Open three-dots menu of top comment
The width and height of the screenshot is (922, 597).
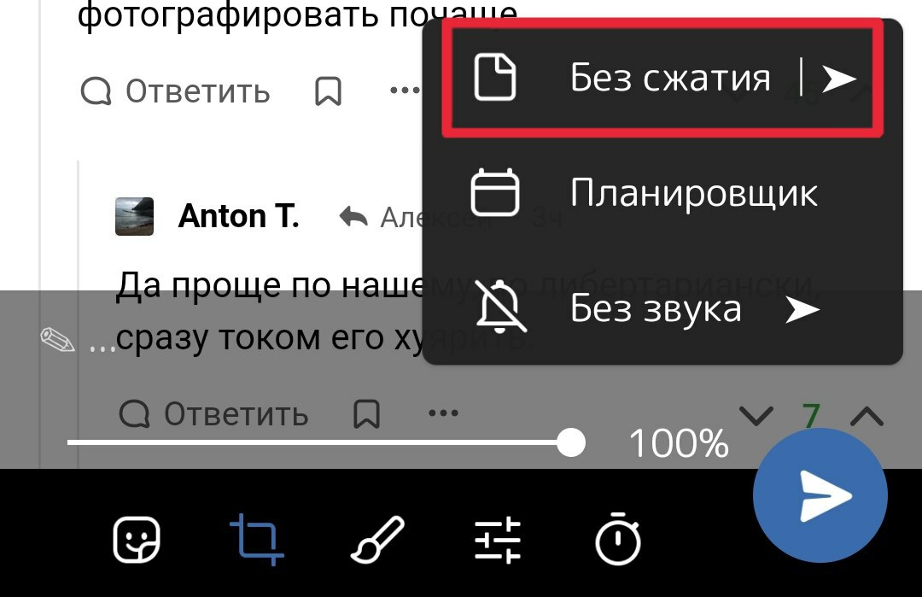pyautogui.click(x=406, y=91)
